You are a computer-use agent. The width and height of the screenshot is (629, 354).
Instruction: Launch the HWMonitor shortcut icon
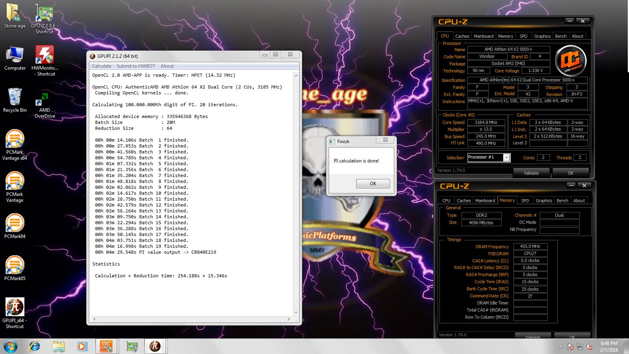[44, 61]
